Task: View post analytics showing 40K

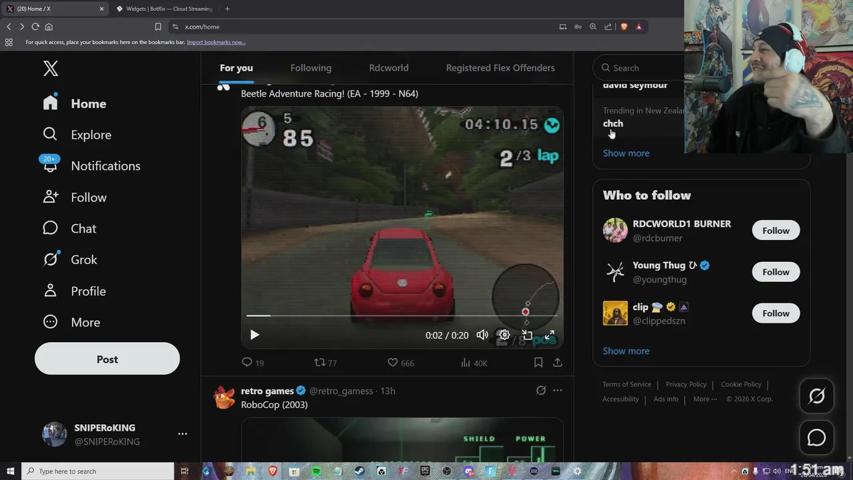Action: point(474,363)
